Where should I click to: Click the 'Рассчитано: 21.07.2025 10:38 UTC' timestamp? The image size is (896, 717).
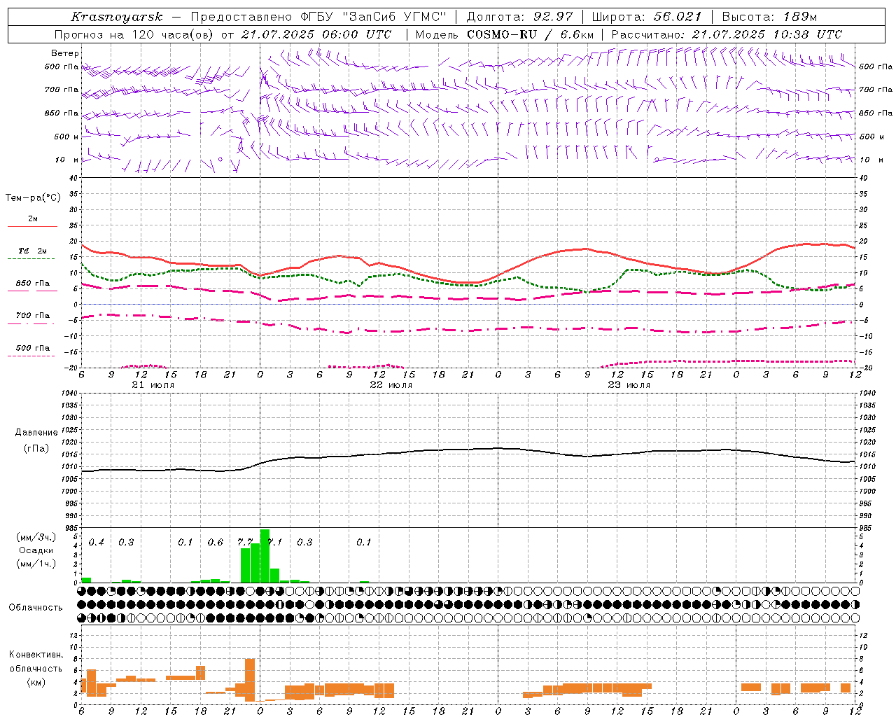tap(727, 34)
